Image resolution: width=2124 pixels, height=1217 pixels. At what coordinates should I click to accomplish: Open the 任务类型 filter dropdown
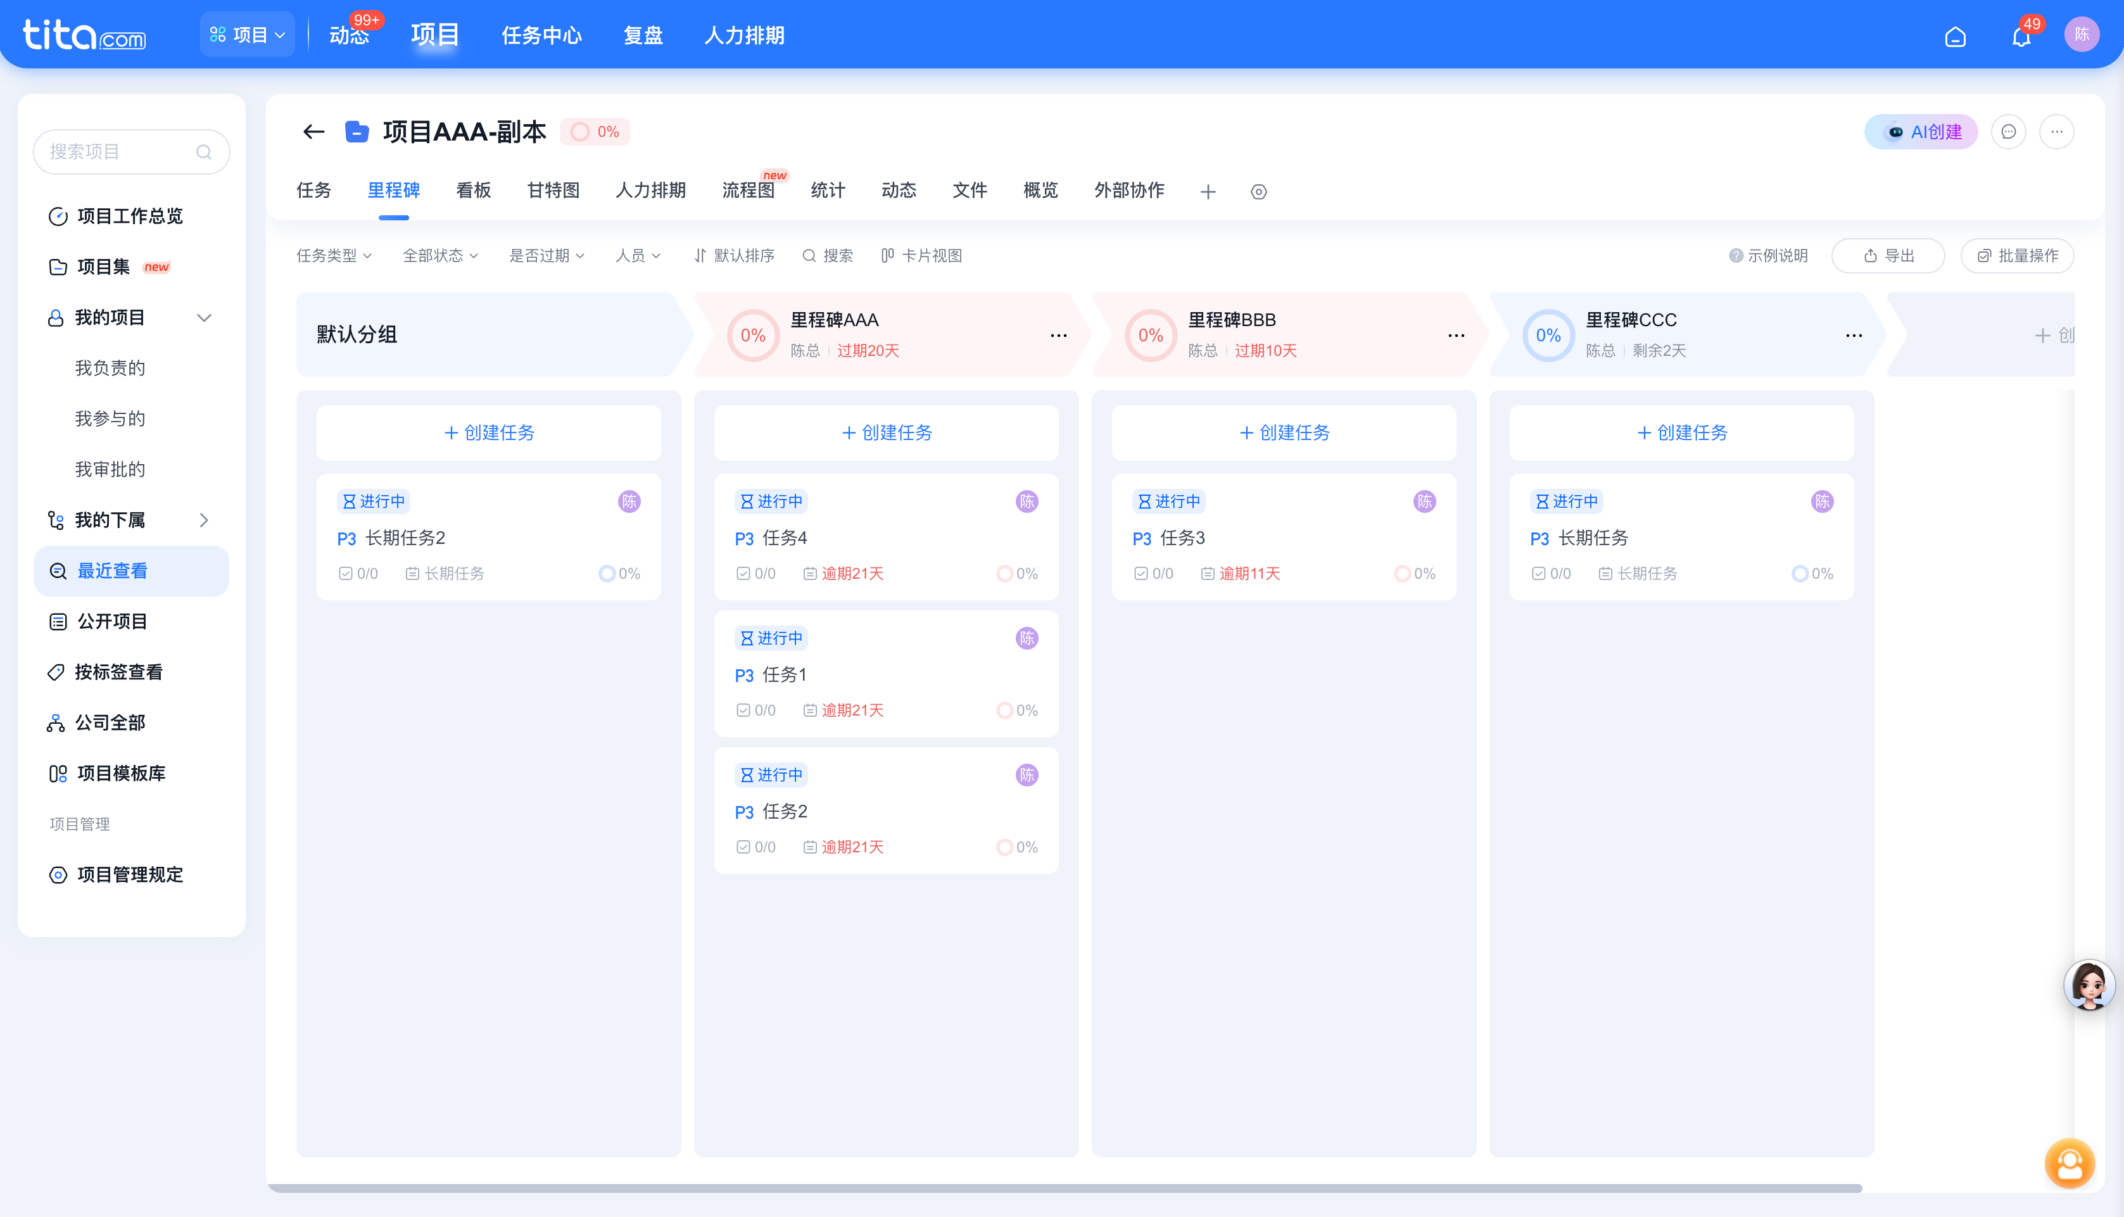(334, 255)
